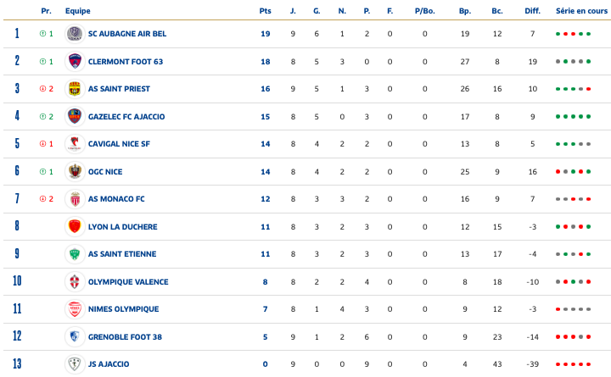
Task: Click Saint Priest's red down-arrow rank indicator
Action: (42, 89)
